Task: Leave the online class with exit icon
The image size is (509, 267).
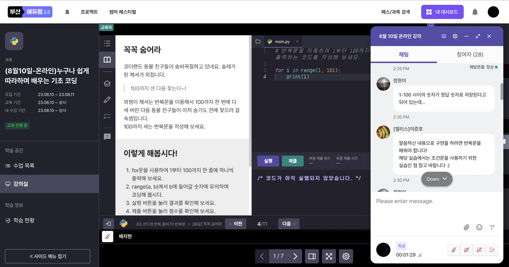Action: point(492,250)
